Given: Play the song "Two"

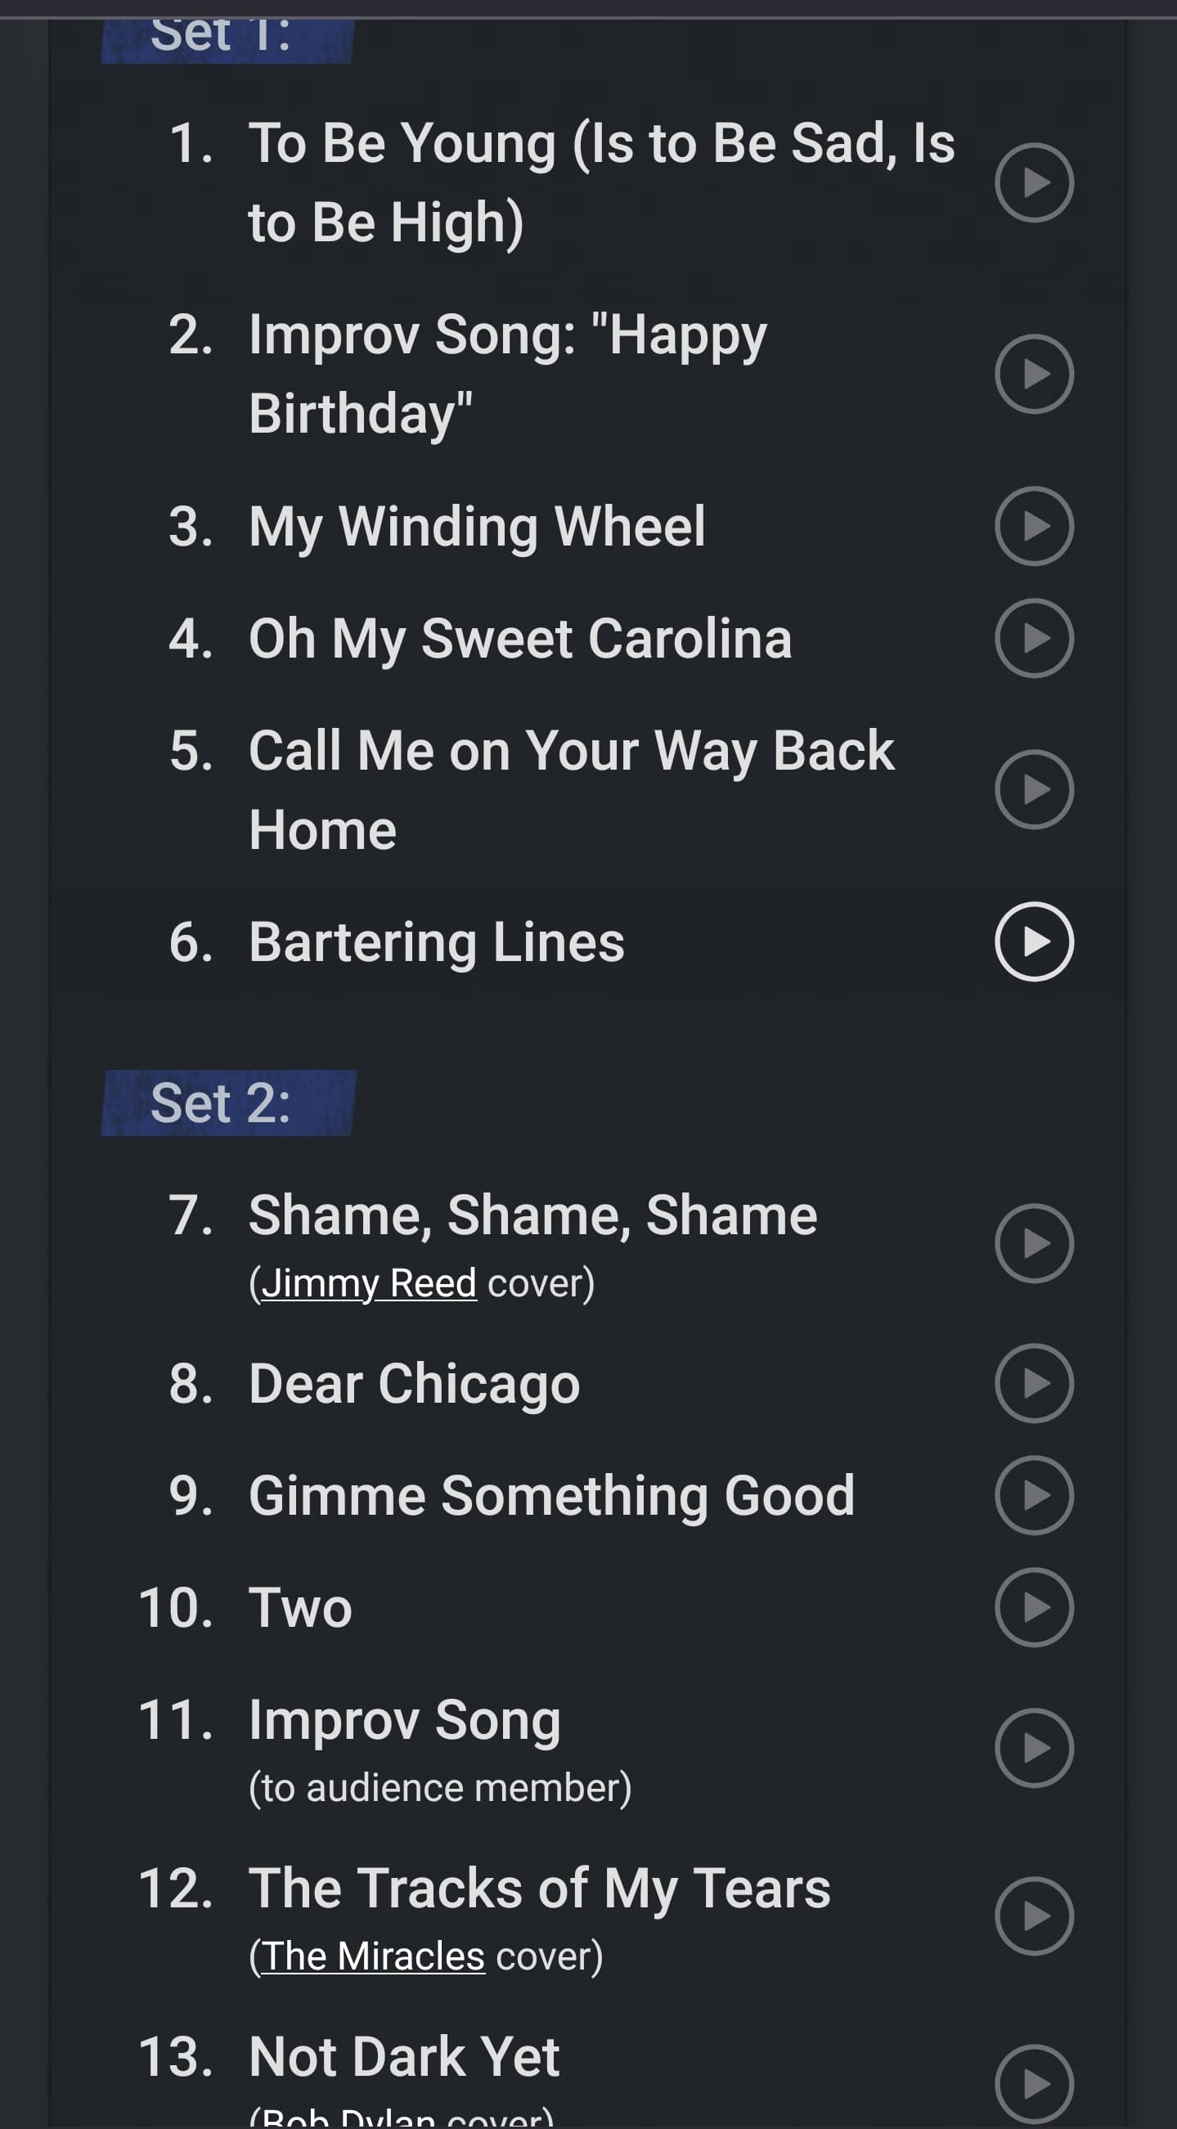Looking at the screenshot, I should pos(1033,1607).
